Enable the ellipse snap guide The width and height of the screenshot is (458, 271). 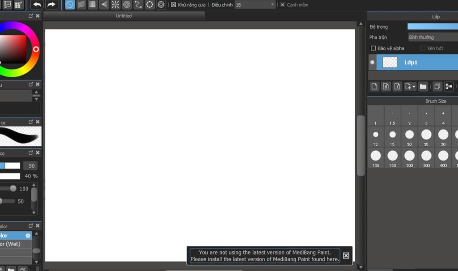click(x=149, y=4)
